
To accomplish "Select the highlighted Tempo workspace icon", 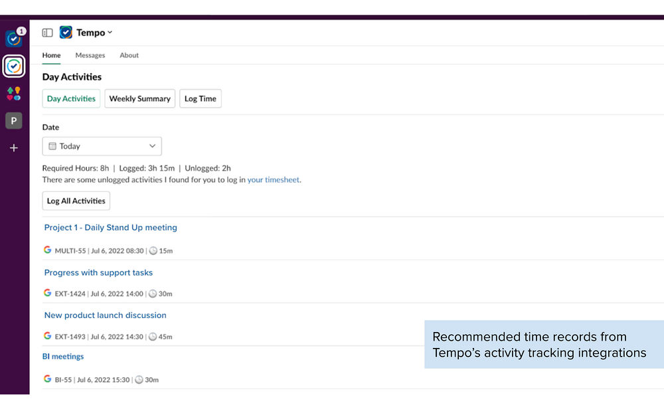I will coord(14,66).
